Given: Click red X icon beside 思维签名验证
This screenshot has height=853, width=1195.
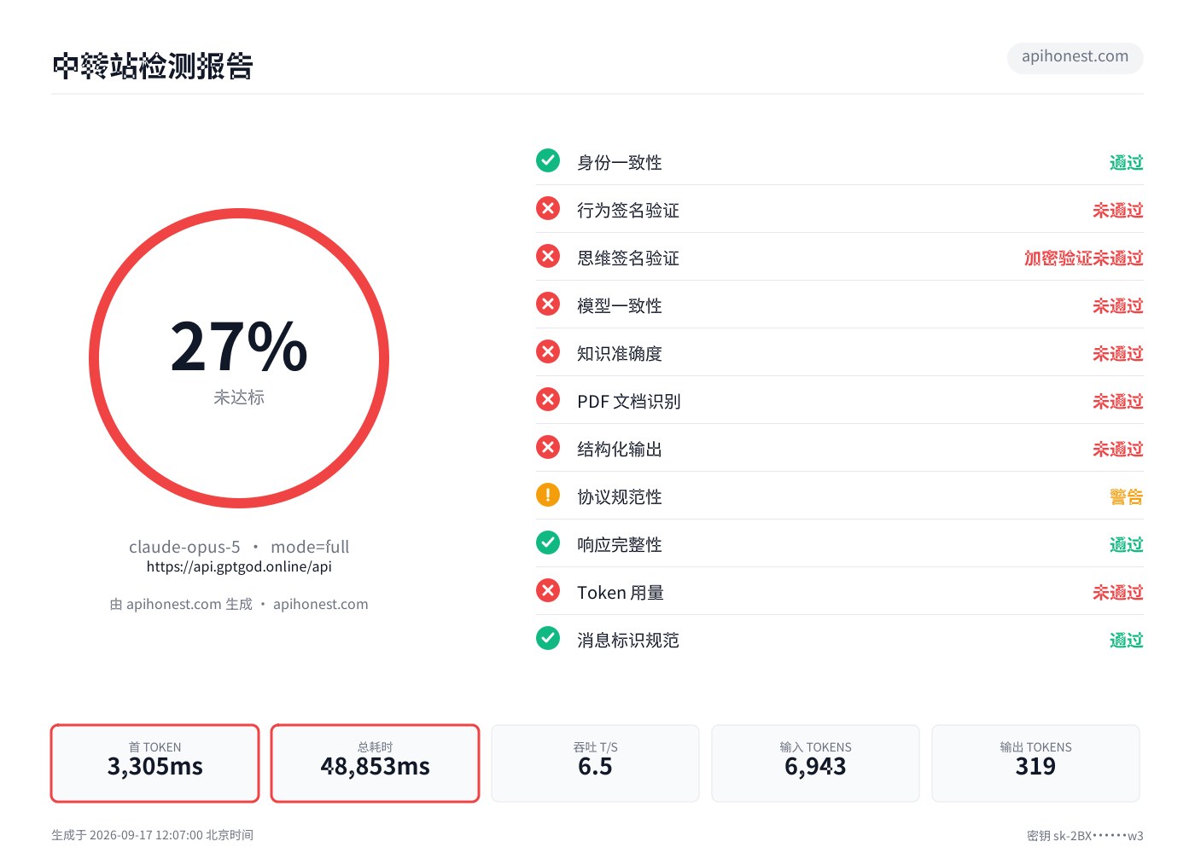Looking at the screenshot, I should (548, 256).
